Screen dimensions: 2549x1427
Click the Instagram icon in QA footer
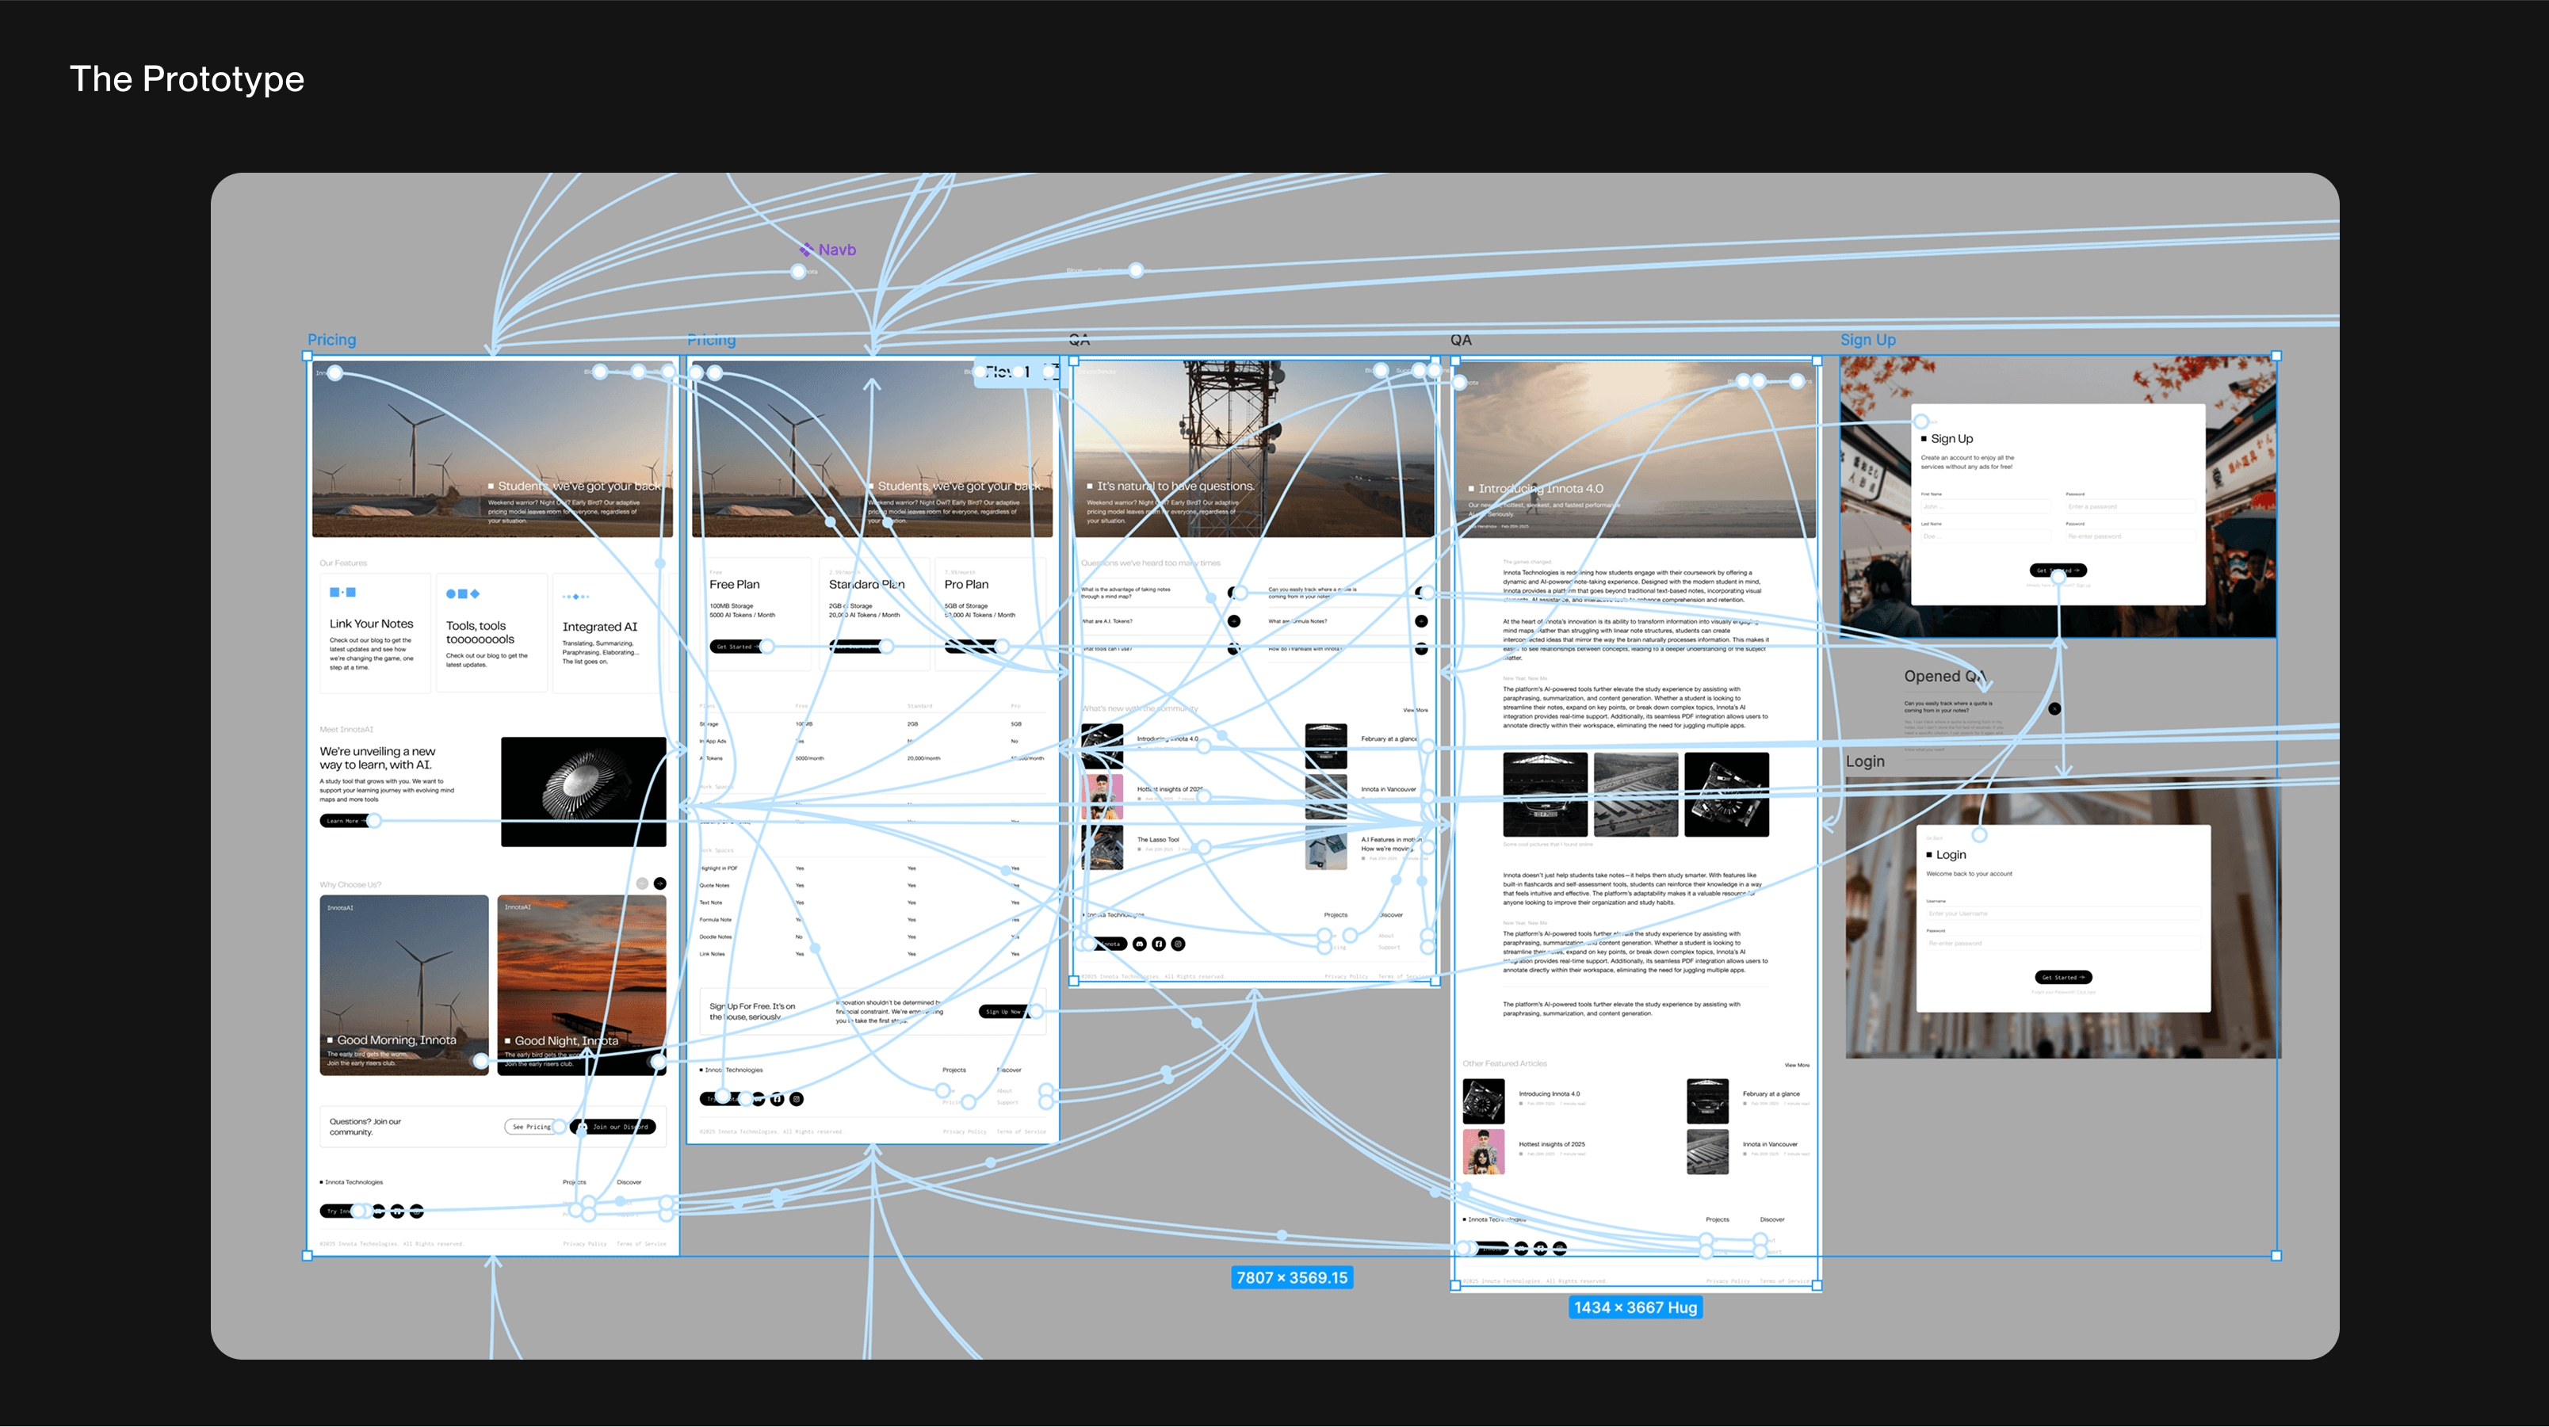1178,944
